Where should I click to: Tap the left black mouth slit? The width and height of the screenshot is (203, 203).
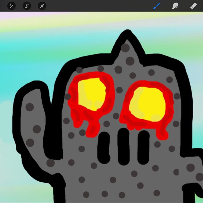(x=104, y=147)
